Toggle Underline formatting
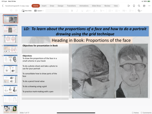The height and width of the screenshot is (114, 152). [82, 11]
